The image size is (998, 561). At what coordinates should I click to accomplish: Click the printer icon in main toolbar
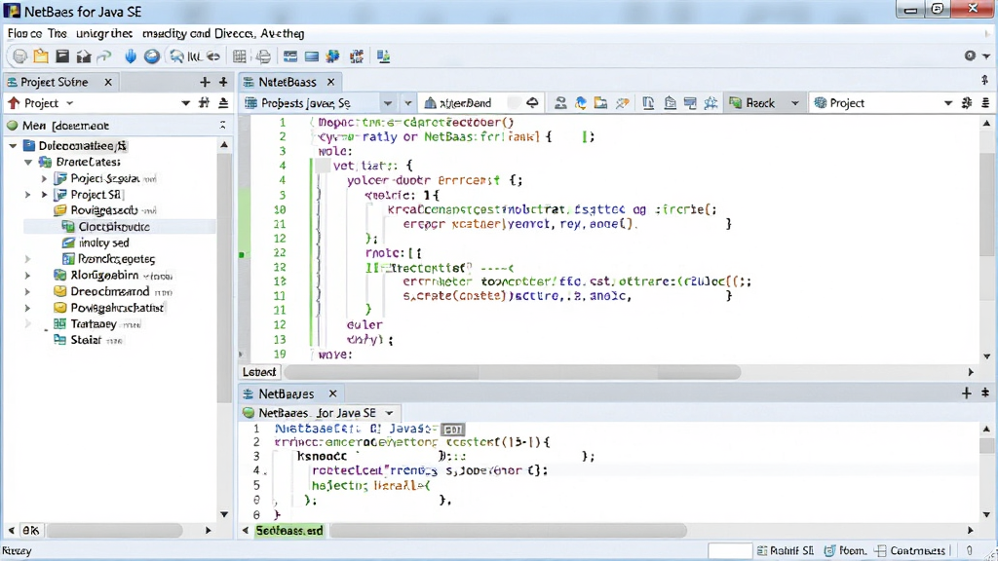tap(263, 56)
